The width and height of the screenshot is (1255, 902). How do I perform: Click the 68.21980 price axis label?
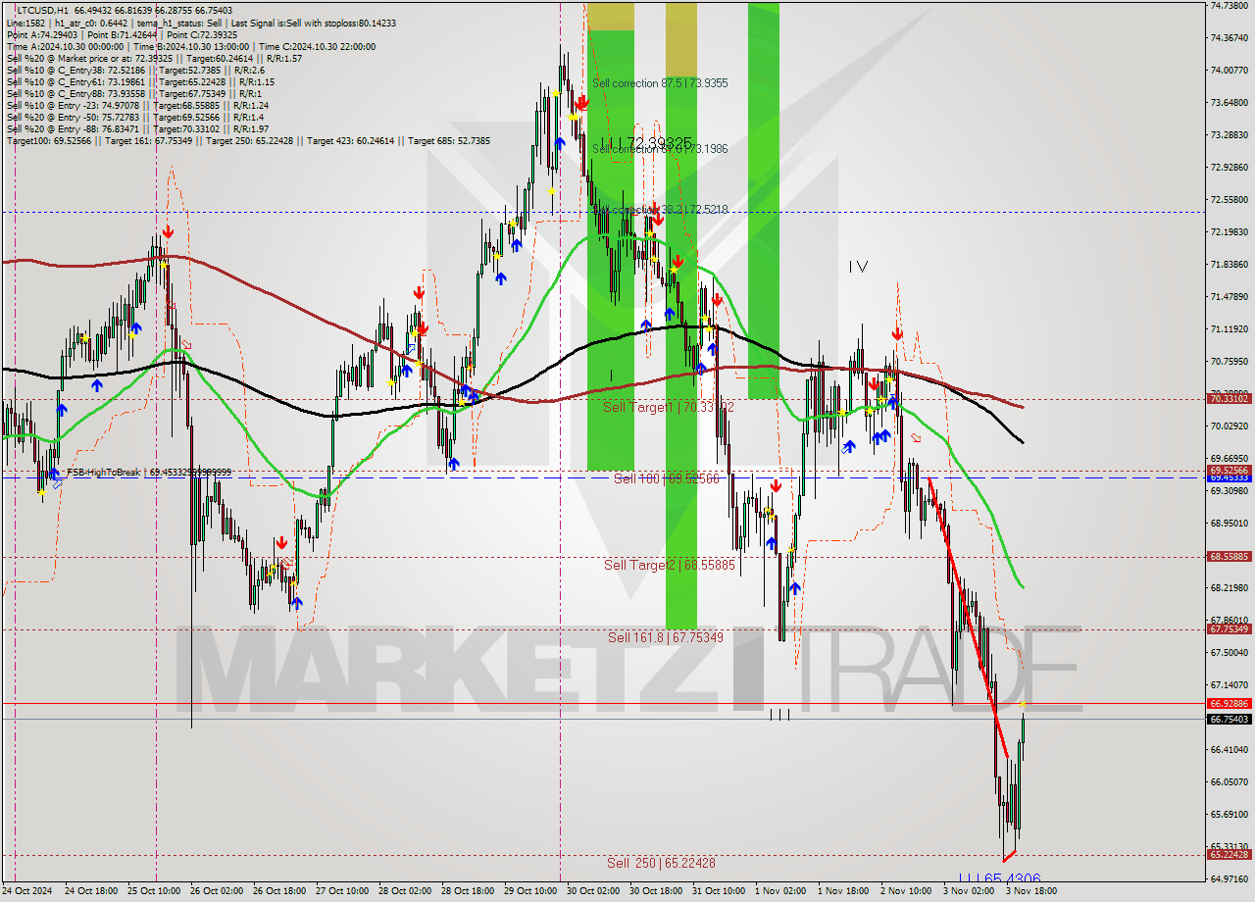[x=1229, y=587]
